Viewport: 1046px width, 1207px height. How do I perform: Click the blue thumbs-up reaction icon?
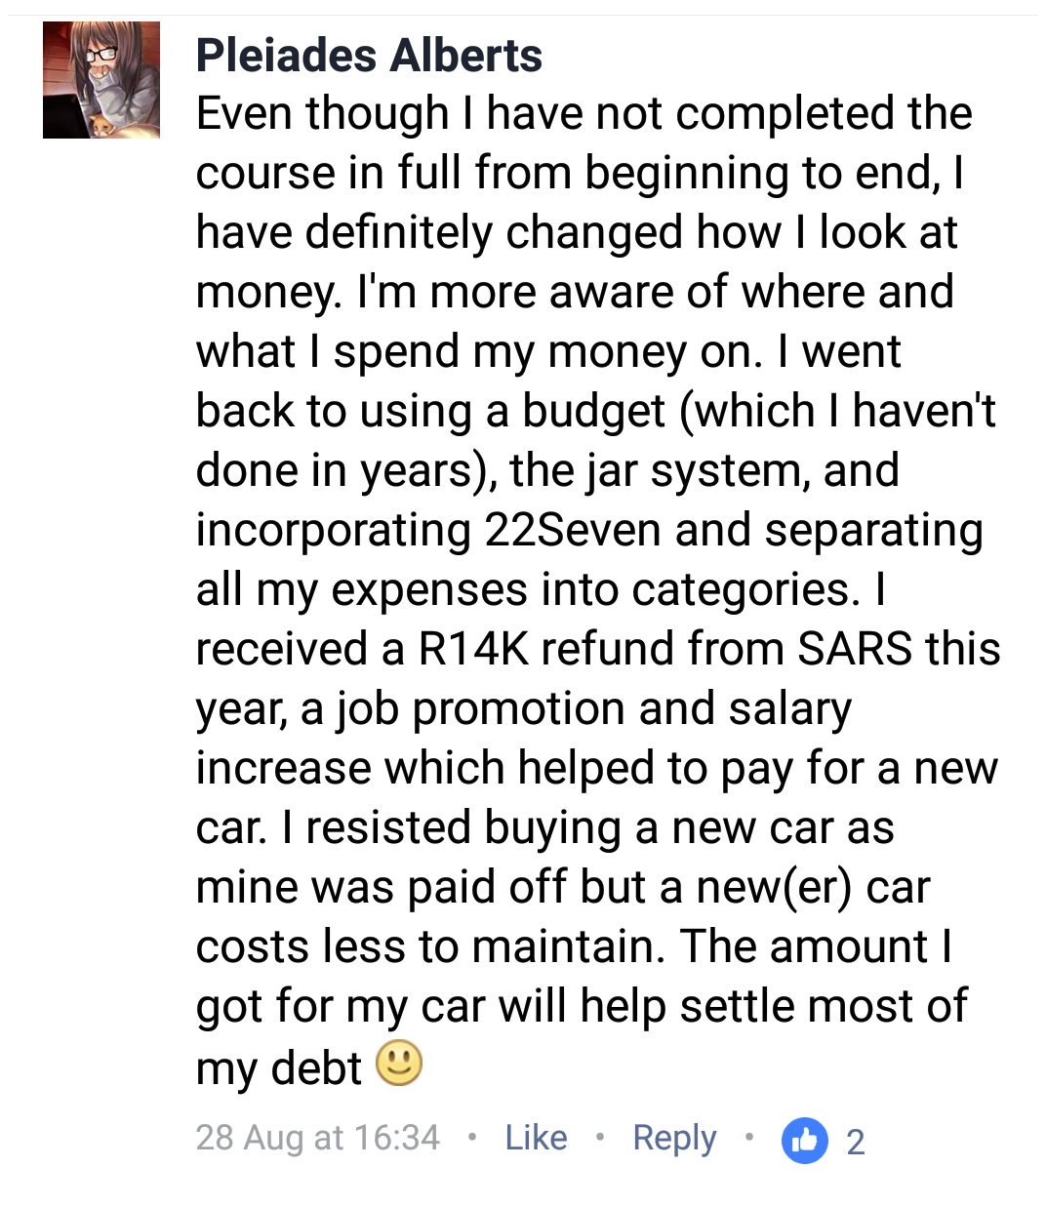point(804,1140)
